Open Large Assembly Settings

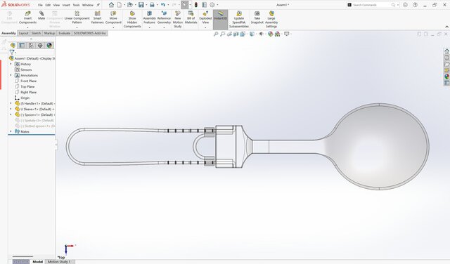click(x=271, y=20)
